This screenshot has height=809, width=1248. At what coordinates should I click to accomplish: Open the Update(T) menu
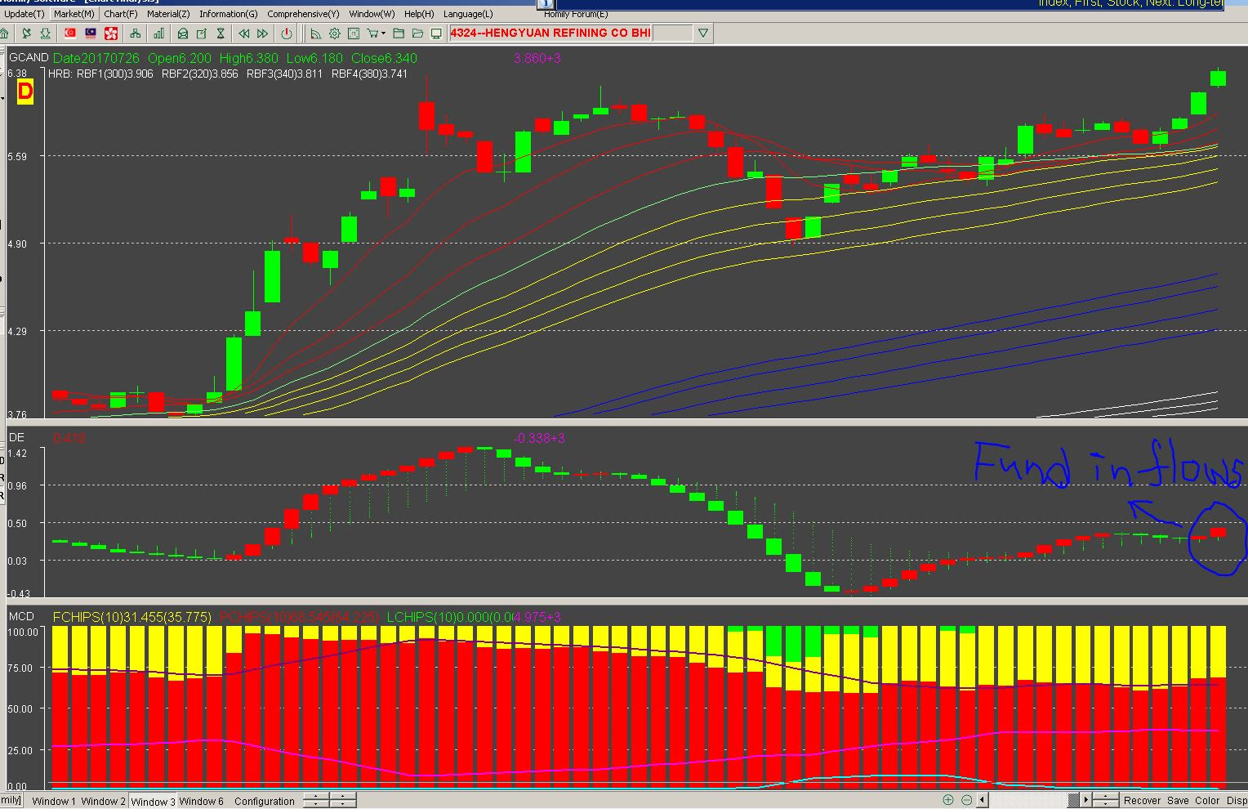25,14
